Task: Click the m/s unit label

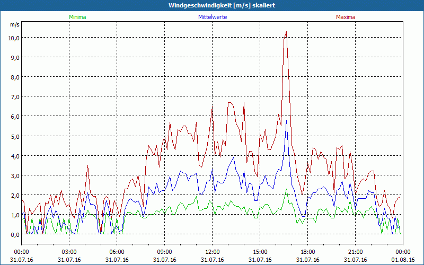Action: (x=15, y=24)
